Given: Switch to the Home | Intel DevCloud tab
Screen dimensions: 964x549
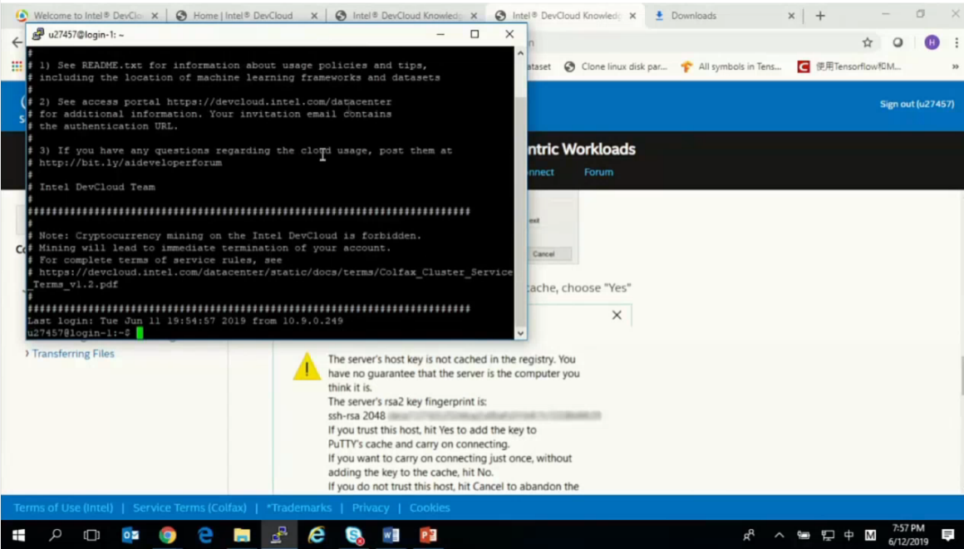Looking at the screenshot, I should coord(243,16).
